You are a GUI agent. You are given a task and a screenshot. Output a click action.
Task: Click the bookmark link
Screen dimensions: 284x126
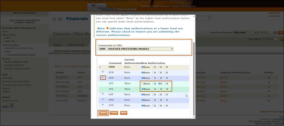point(275,16)
